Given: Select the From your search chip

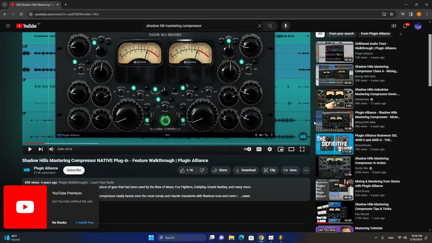Looking at the screenshot, I should pyautogui.click(x=342, y=34).
